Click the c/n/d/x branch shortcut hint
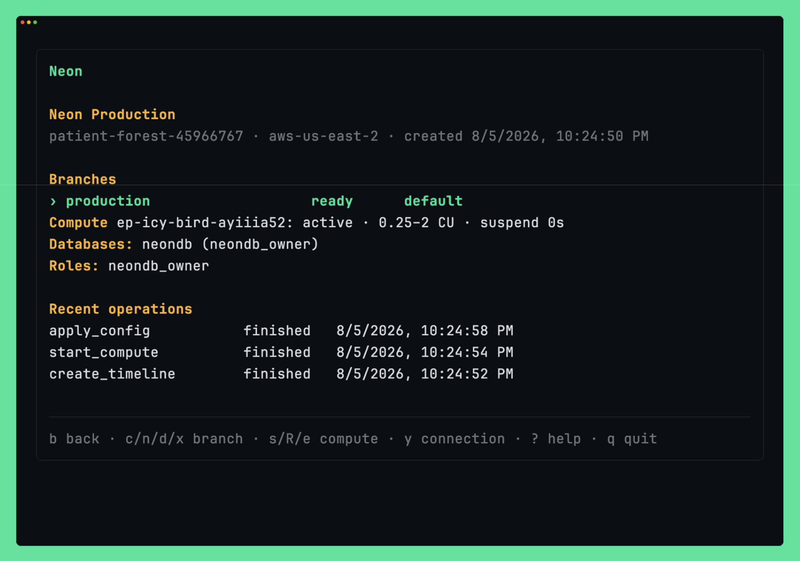 [184, 439]
